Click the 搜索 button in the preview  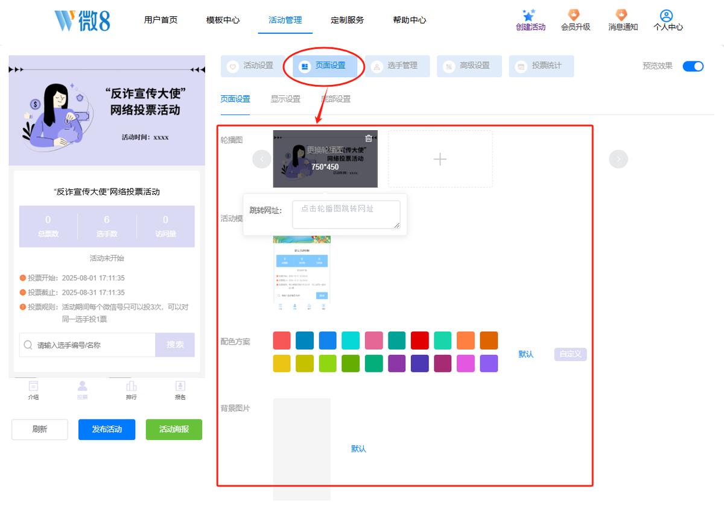(x=175, y=345)
